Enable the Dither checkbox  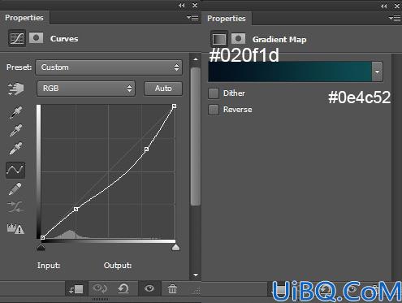click(214, 93)
